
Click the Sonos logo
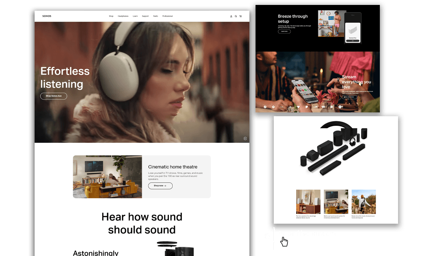pos(47,16)
